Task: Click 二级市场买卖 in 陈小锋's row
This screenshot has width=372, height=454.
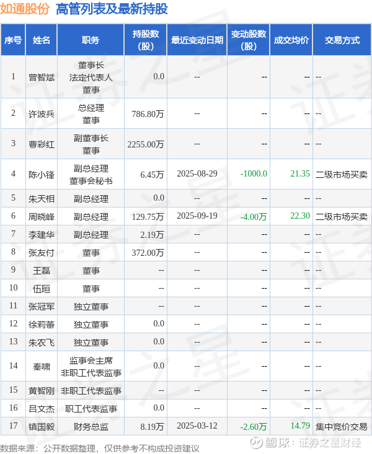Action: (x=342, y=175)
